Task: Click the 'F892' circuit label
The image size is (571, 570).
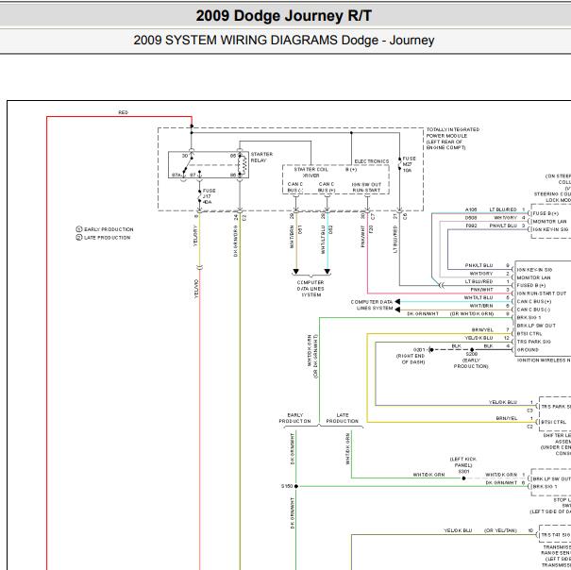Action: (x=471, y=226)
